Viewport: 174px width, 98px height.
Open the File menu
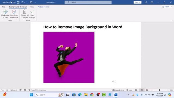click(4, 7)
